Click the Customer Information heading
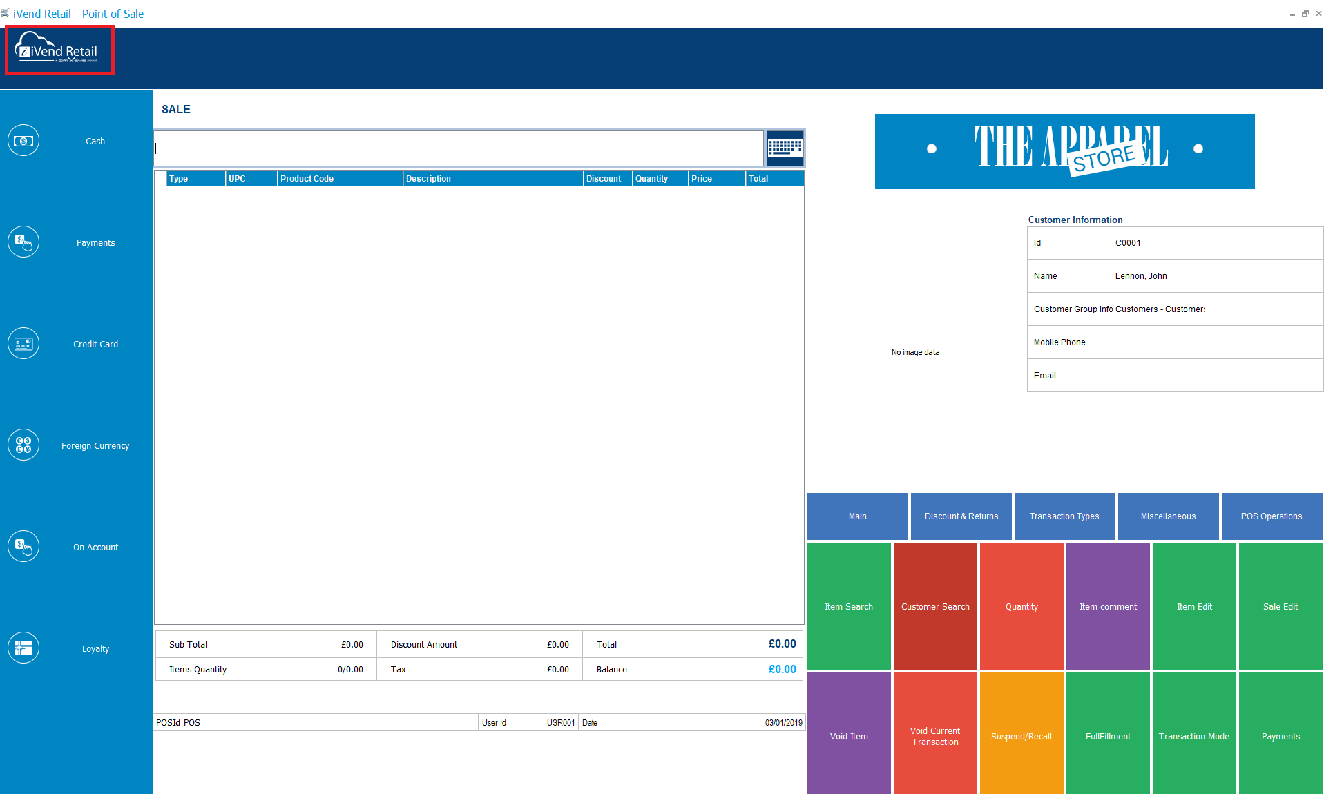 1075,220
